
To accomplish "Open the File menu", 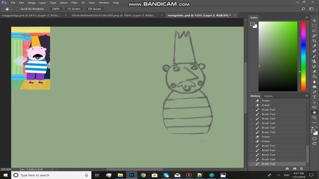I will pos(13,2).
